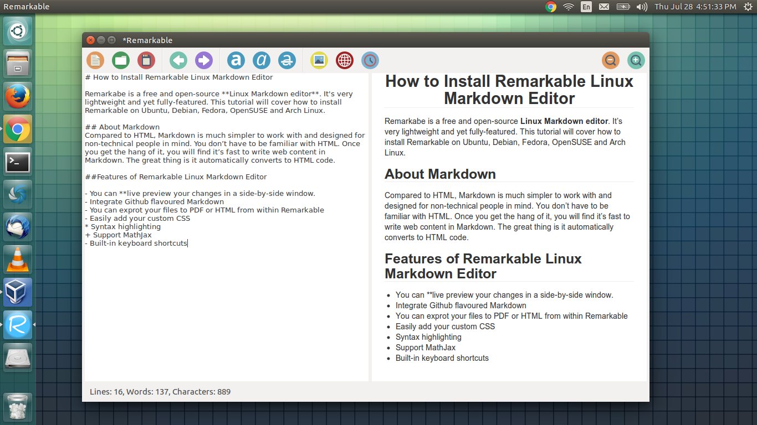Save the document using the red save icon
The width and height of the screenshot is (757, 425).
146,60
